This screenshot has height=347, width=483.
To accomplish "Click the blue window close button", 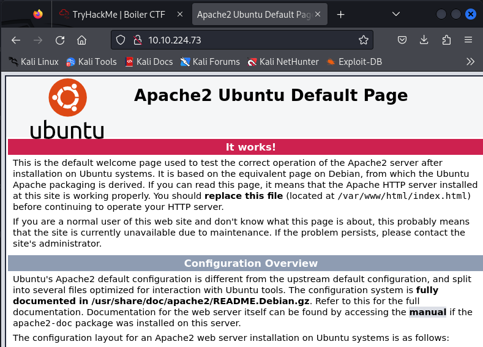I will pyautogui.click(x=470, y=14).
